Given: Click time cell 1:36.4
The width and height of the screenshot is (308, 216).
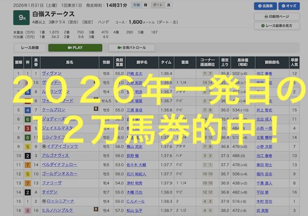Looking at the screenshot, I should coord(166,74).
